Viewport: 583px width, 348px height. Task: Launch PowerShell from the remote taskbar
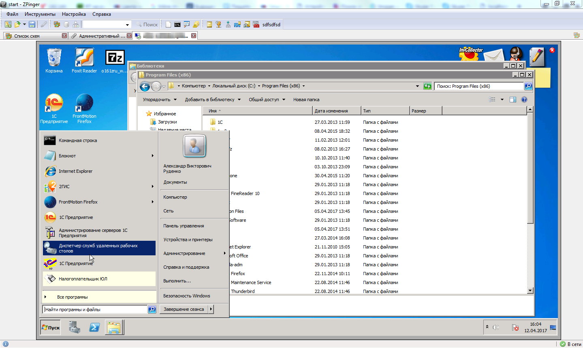[x=94, y=327]
